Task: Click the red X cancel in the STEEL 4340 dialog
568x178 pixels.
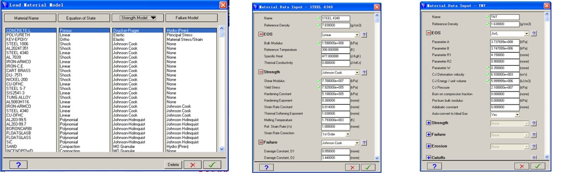Action: pyautogui.click(x=352, y=167)
